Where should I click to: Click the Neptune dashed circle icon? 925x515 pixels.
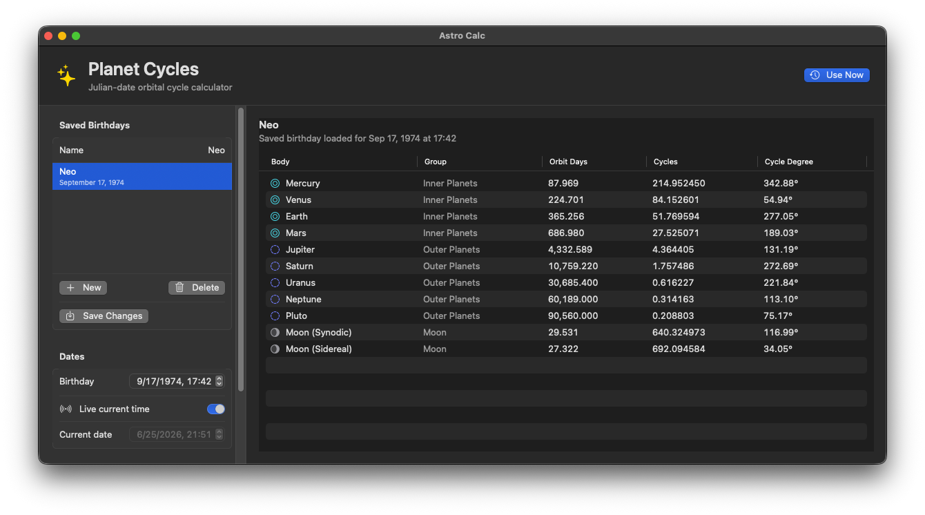tap(275, 300)
